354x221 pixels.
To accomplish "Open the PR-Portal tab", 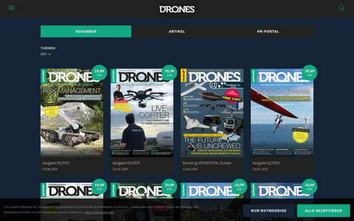I will tap(268, 31).
